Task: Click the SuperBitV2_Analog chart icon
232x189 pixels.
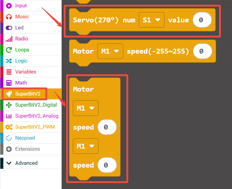Action: pyautogui.click(x=9, y=116)
